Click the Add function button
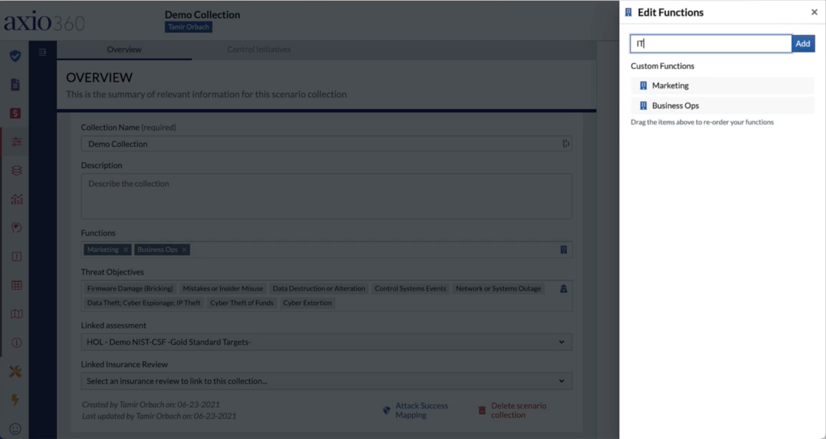826x439 pixels. [x=803, y=44]
